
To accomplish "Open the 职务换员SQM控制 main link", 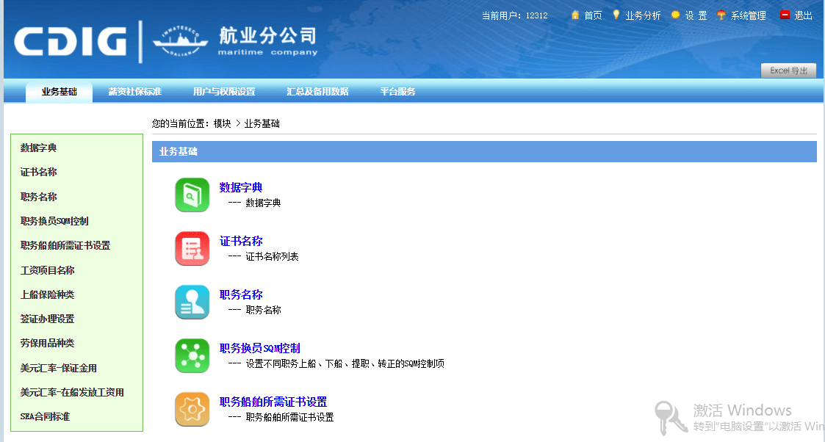I will coord(260,349).
